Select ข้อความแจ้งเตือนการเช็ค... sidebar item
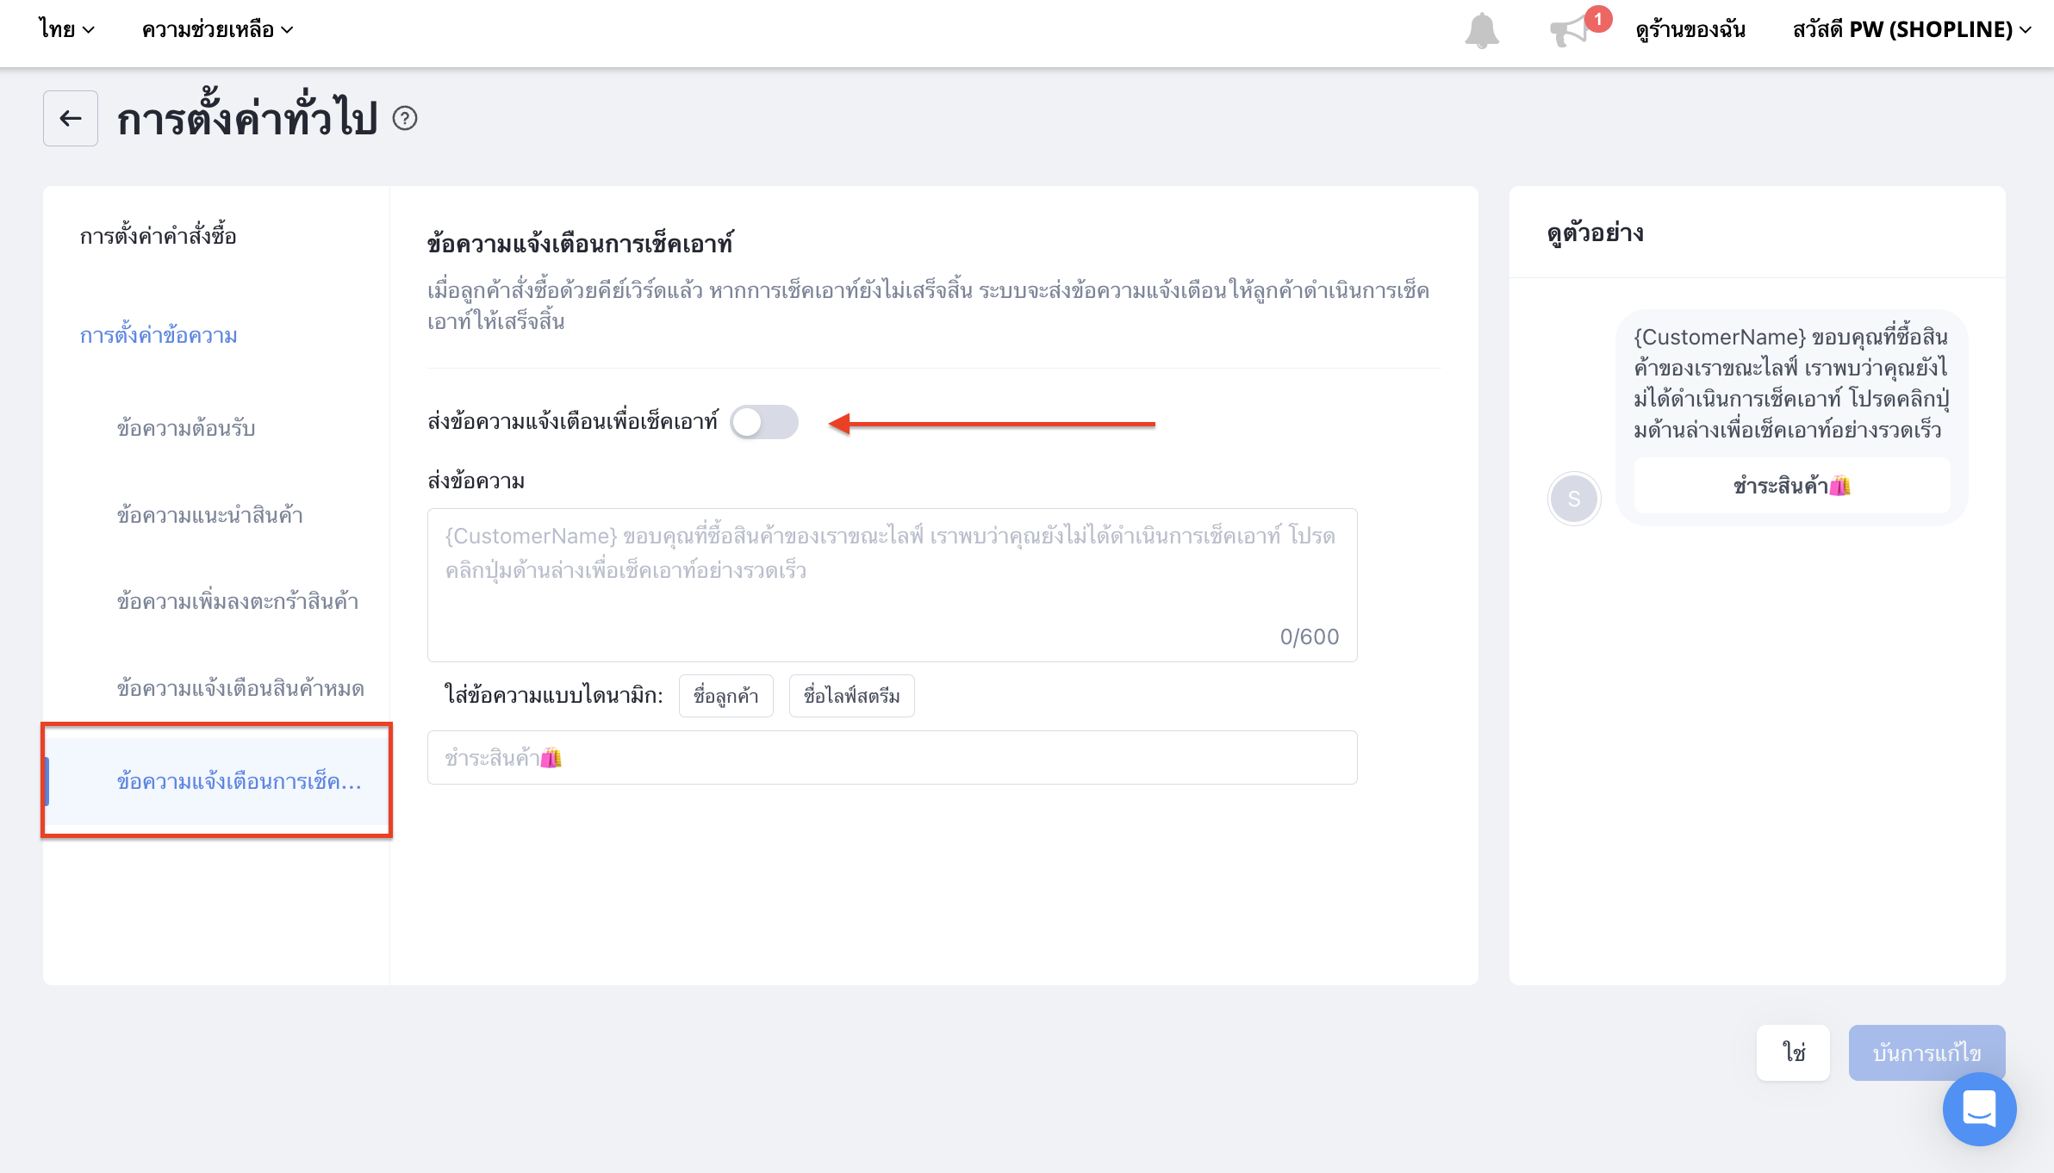This screenshot has height=1173, width=2054. (217, 781)
